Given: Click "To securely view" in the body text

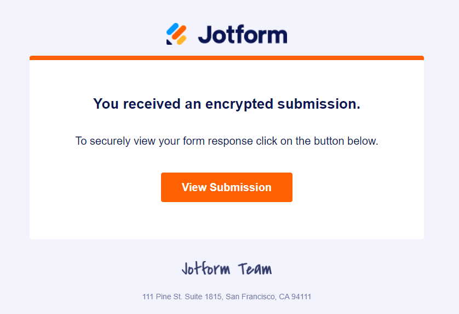Looking at the screenshot, I should coord(108,141).
